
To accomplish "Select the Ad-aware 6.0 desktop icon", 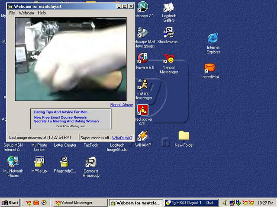I will [x=143, y=58].
